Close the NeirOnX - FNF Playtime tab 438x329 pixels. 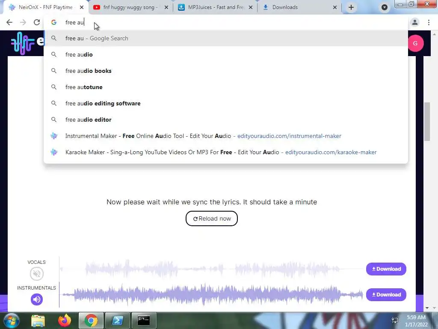coord(82,7)
